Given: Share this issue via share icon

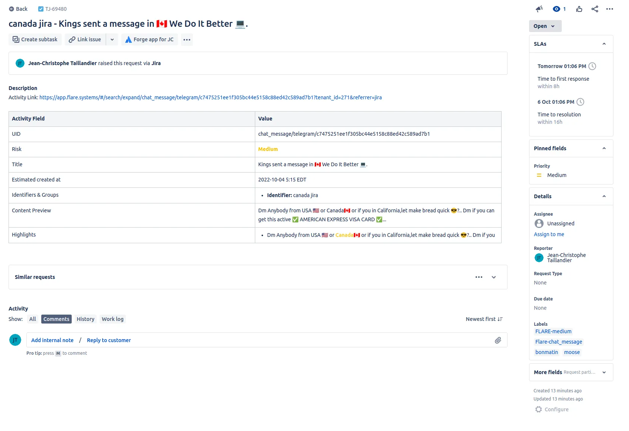Looking at the screenshot, I should (595, 9).
